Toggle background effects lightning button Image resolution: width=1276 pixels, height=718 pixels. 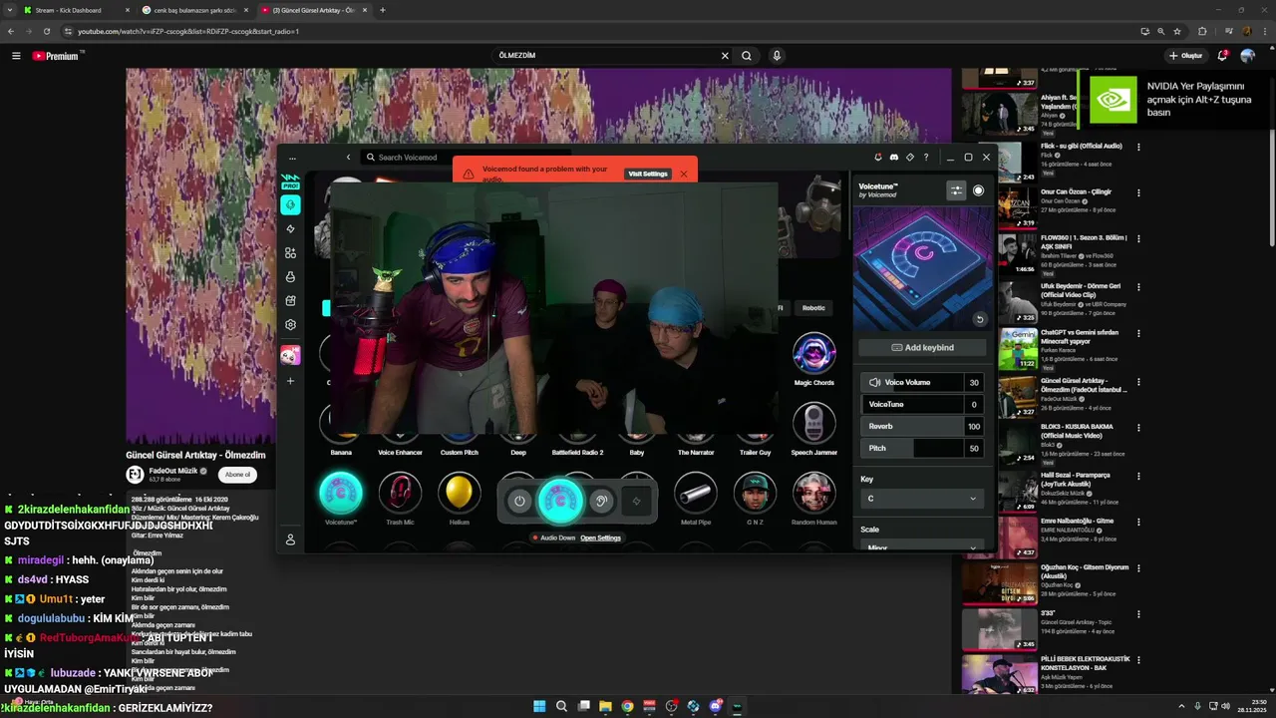point(636,501)
